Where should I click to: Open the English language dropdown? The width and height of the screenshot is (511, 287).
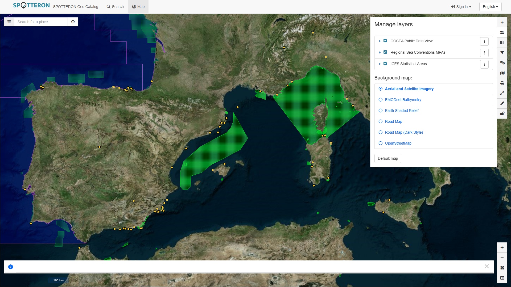tap(490, 6)
